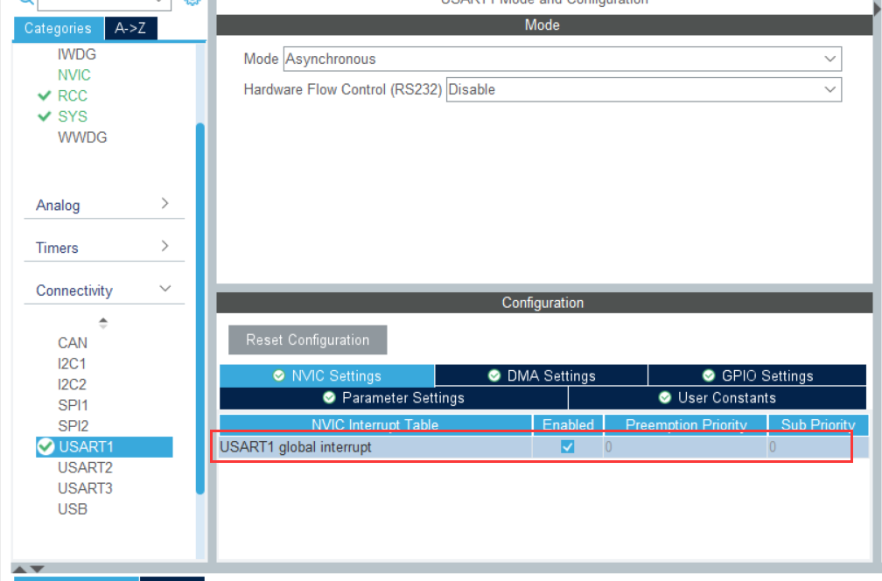The width and height of the screenshot is (882, 581).
Task: Select USB peripheral
Action: click(72, 509)
